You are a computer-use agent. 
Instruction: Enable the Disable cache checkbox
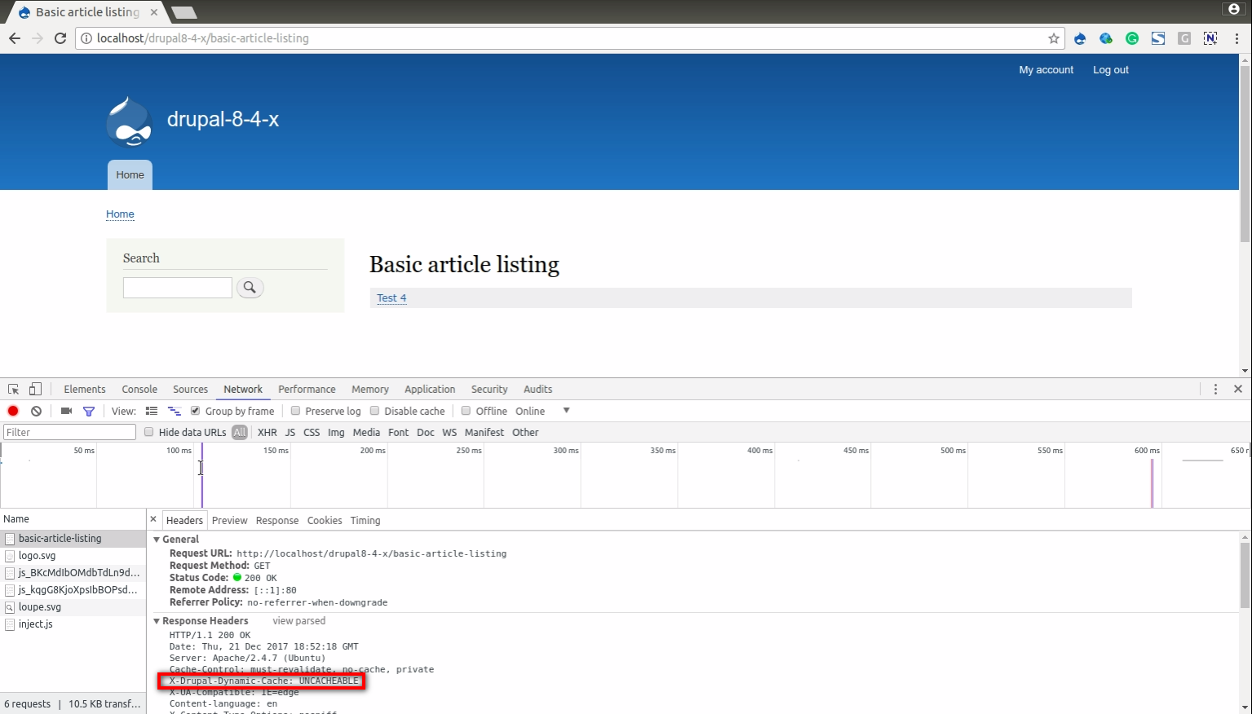(375, 411)
